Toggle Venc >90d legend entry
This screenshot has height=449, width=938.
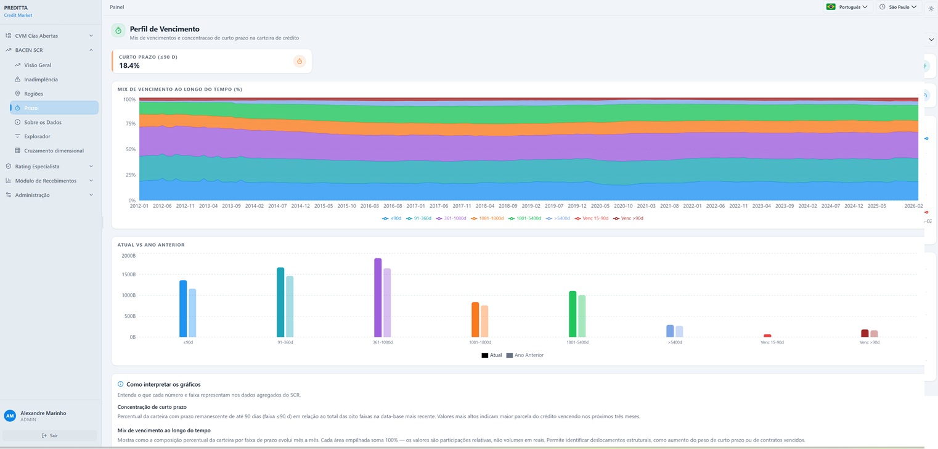(x=629, y=218)
